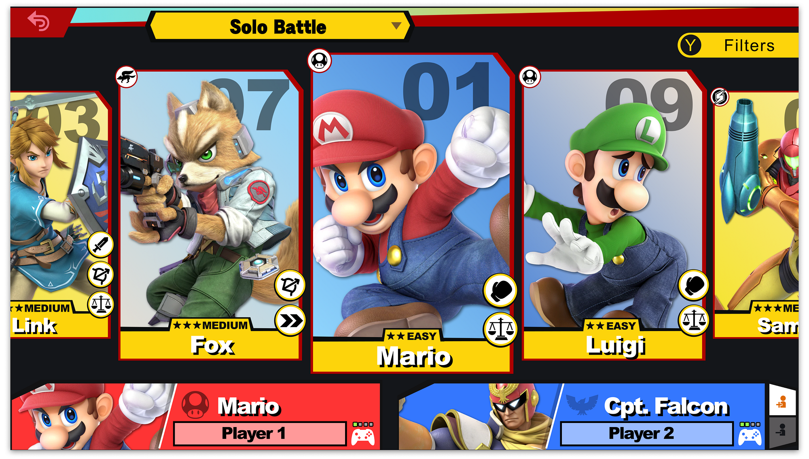Click the Metroid series emblem on Samus card
The image size is (809, 459).
coord(720,97)
